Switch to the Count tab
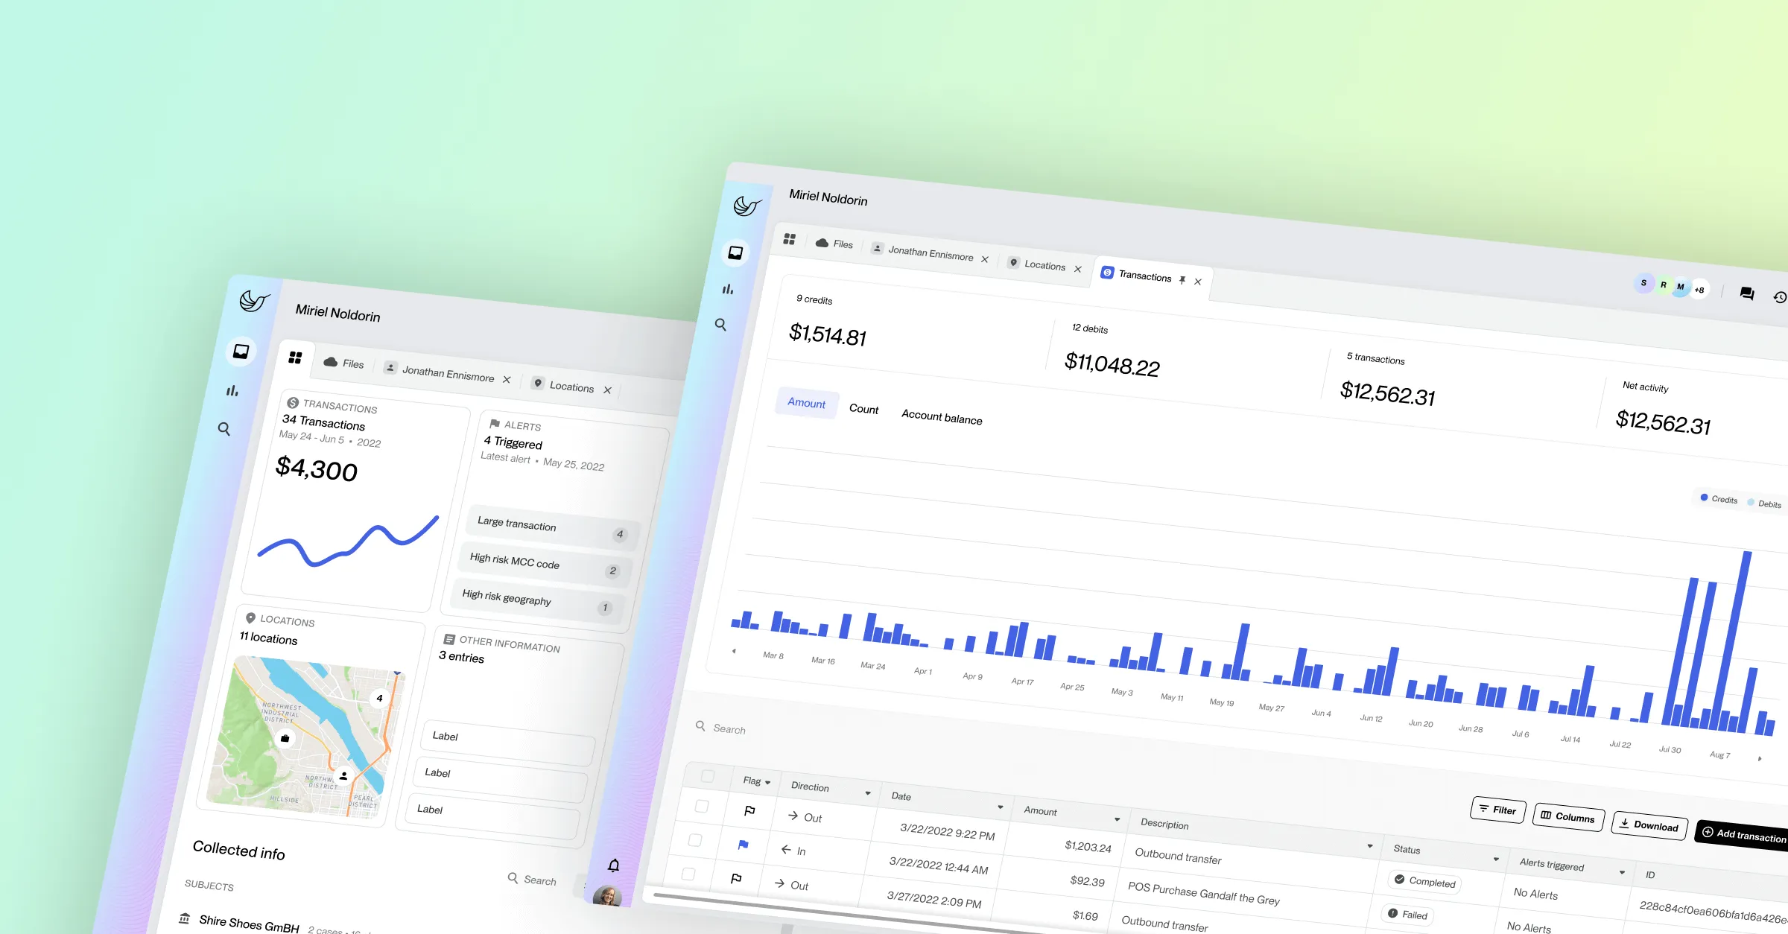The image size is (1788, 934). tap(863, 409)
